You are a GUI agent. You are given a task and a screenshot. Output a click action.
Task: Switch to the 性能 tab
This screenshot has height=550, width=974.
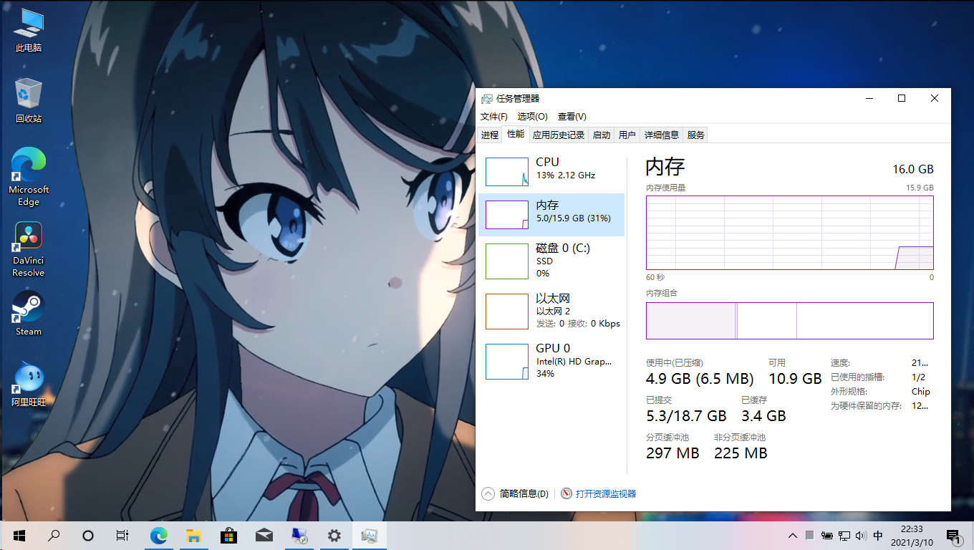(x=516, y=134)
